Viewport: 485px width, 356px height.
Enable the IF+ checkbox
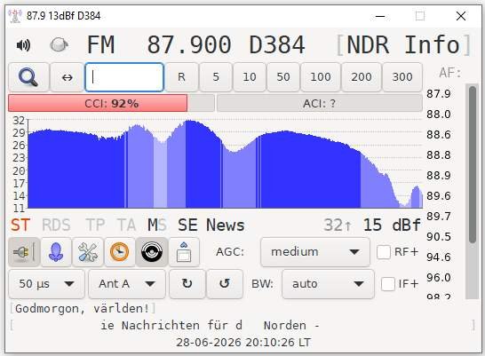tap(388, 284)
